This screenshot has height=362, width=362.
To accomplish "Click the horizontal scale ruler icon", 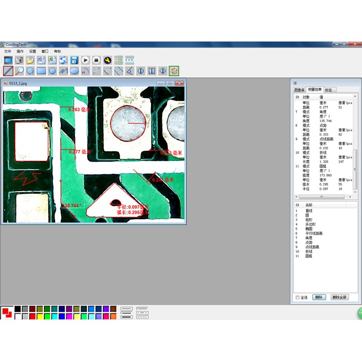I will click(x=129, y=60).
